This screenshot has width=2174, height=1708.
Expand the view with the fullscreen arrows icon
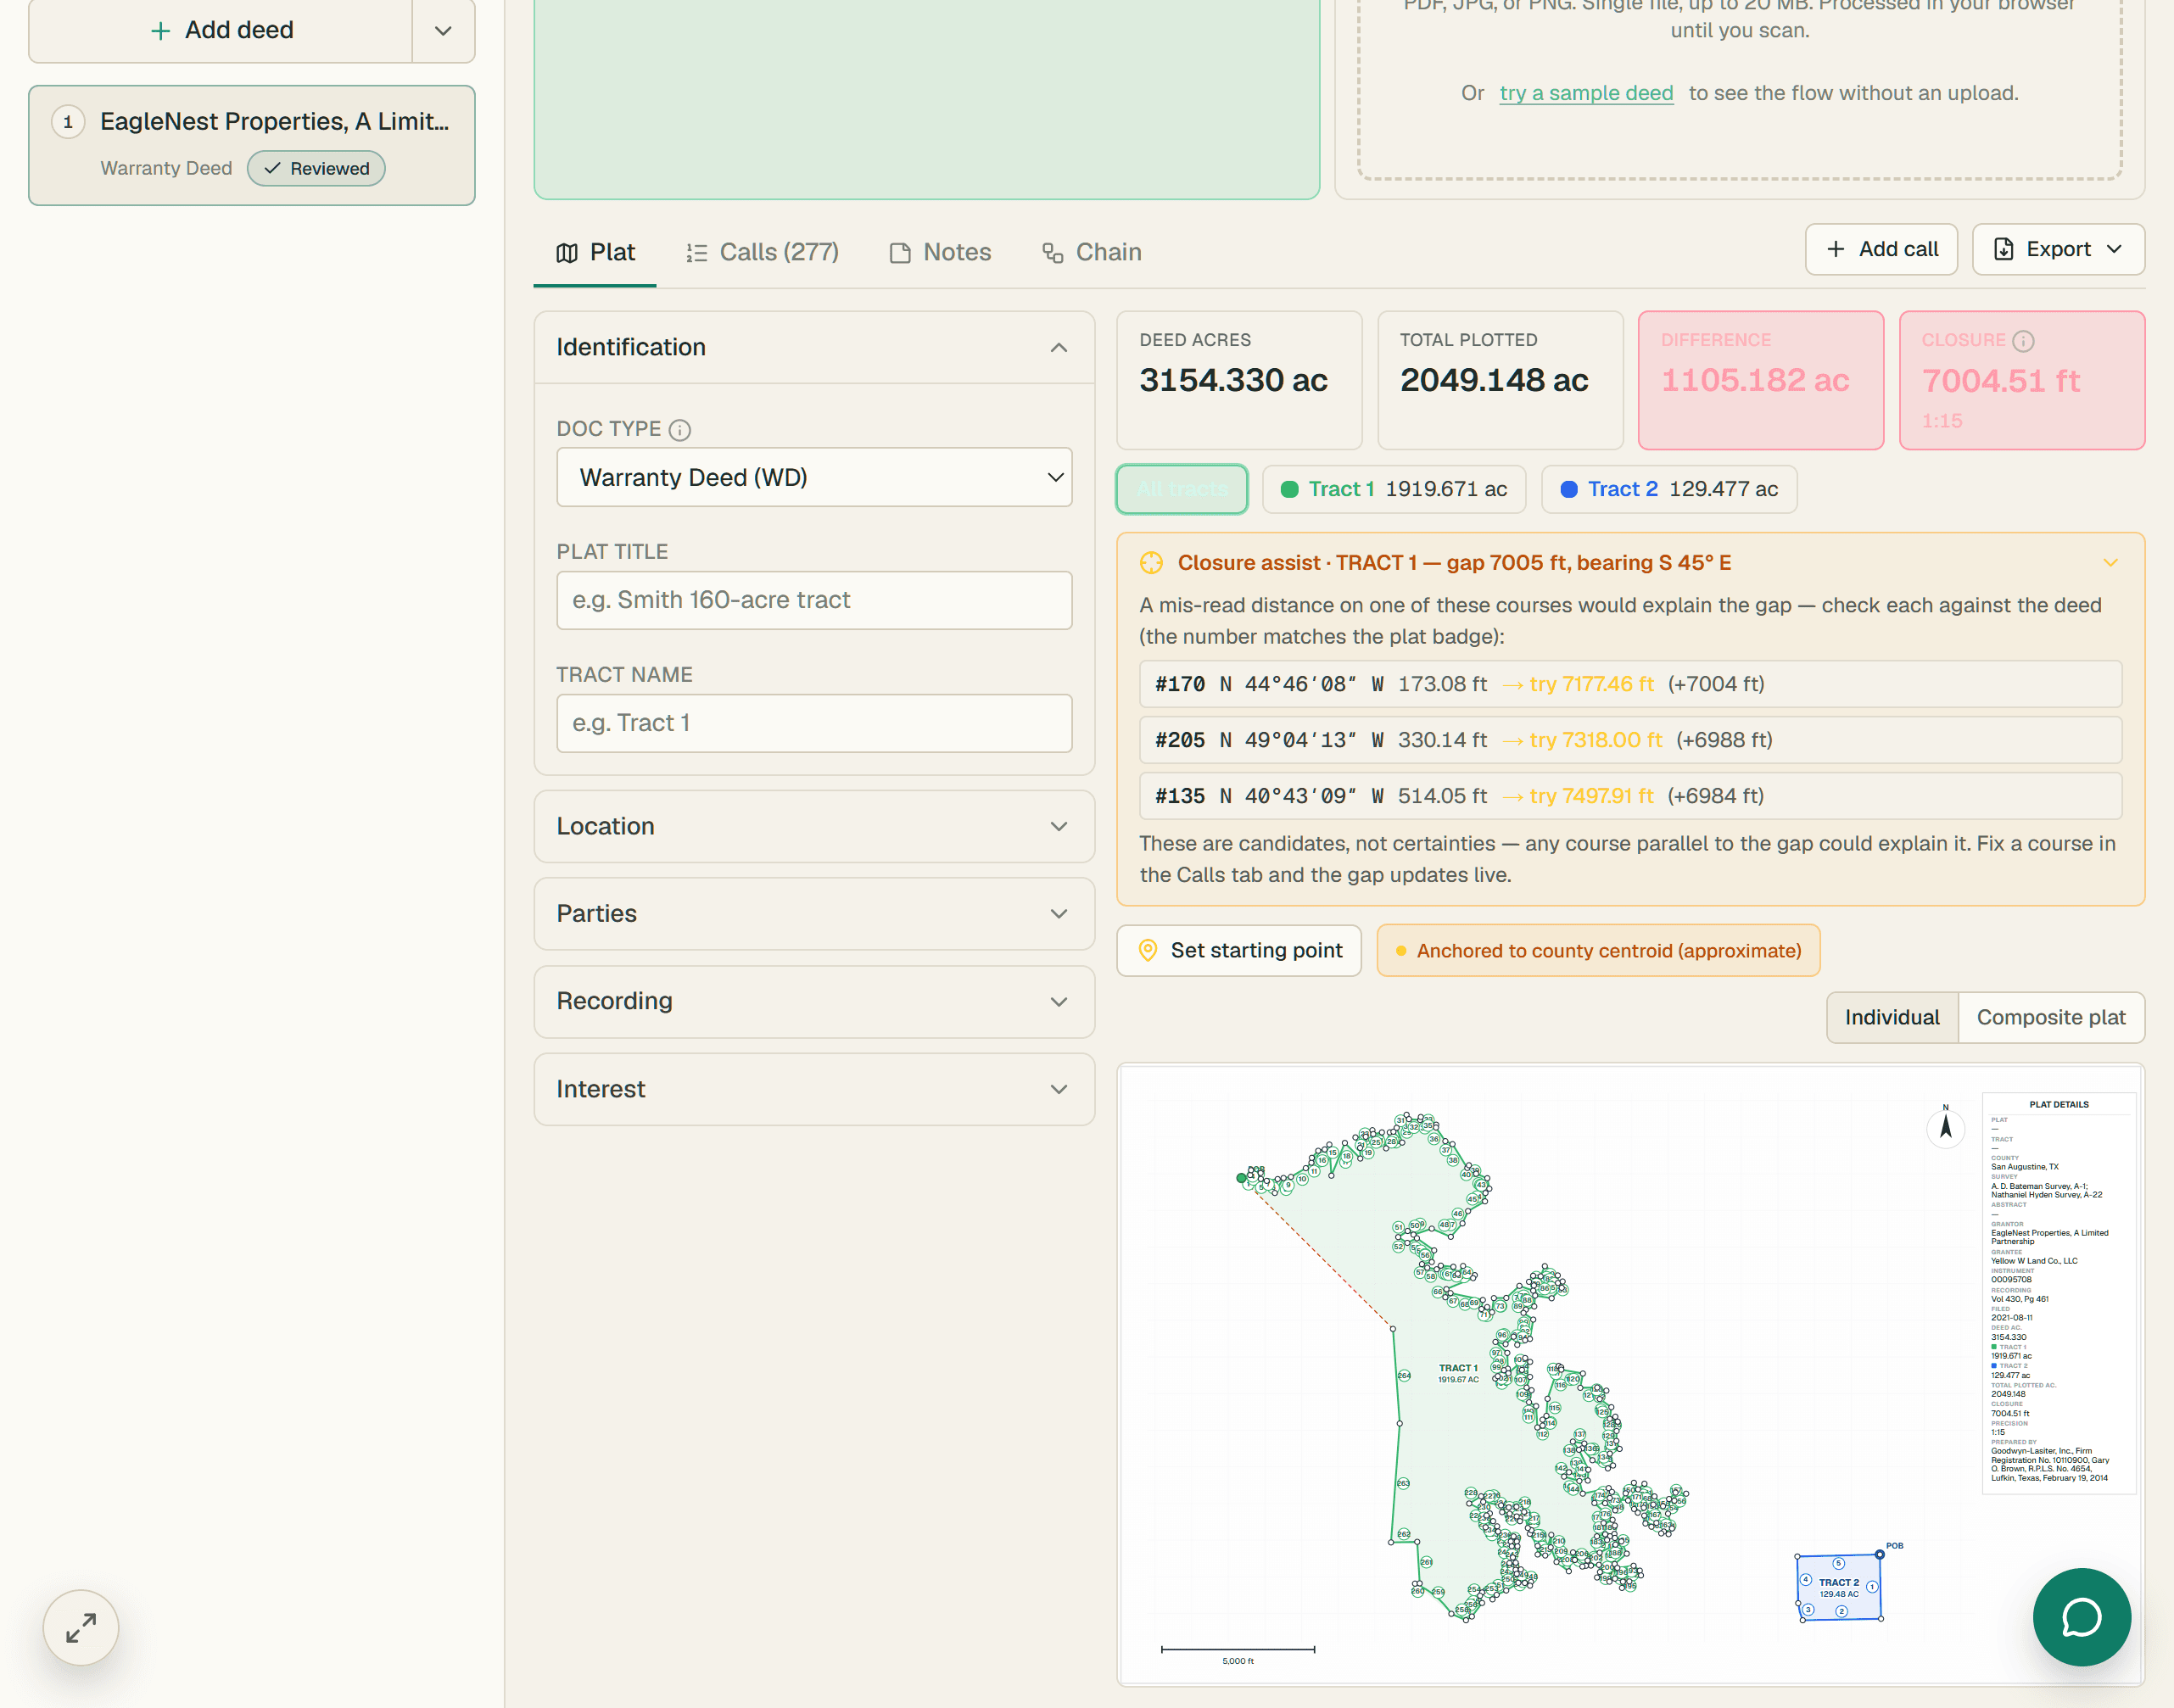(x=81, y=1627)
